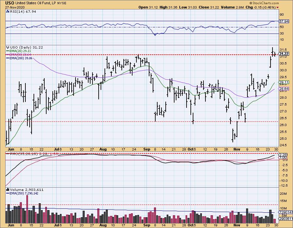
Task: Click the 31.5 price axis label
Action: [283, 50]
